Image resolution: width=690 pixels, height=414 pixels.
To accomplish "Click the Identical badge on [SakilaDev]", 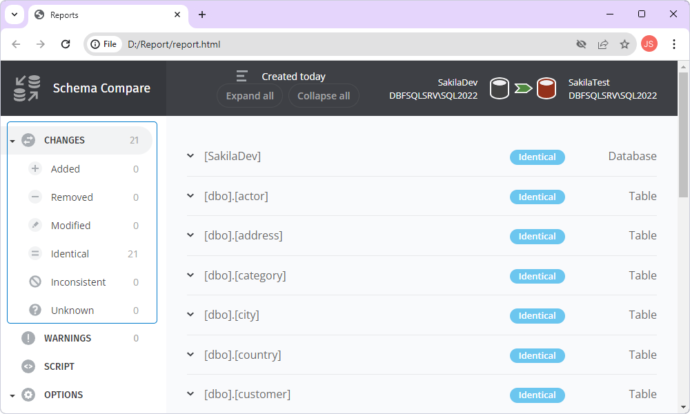I will coord(538,157).
